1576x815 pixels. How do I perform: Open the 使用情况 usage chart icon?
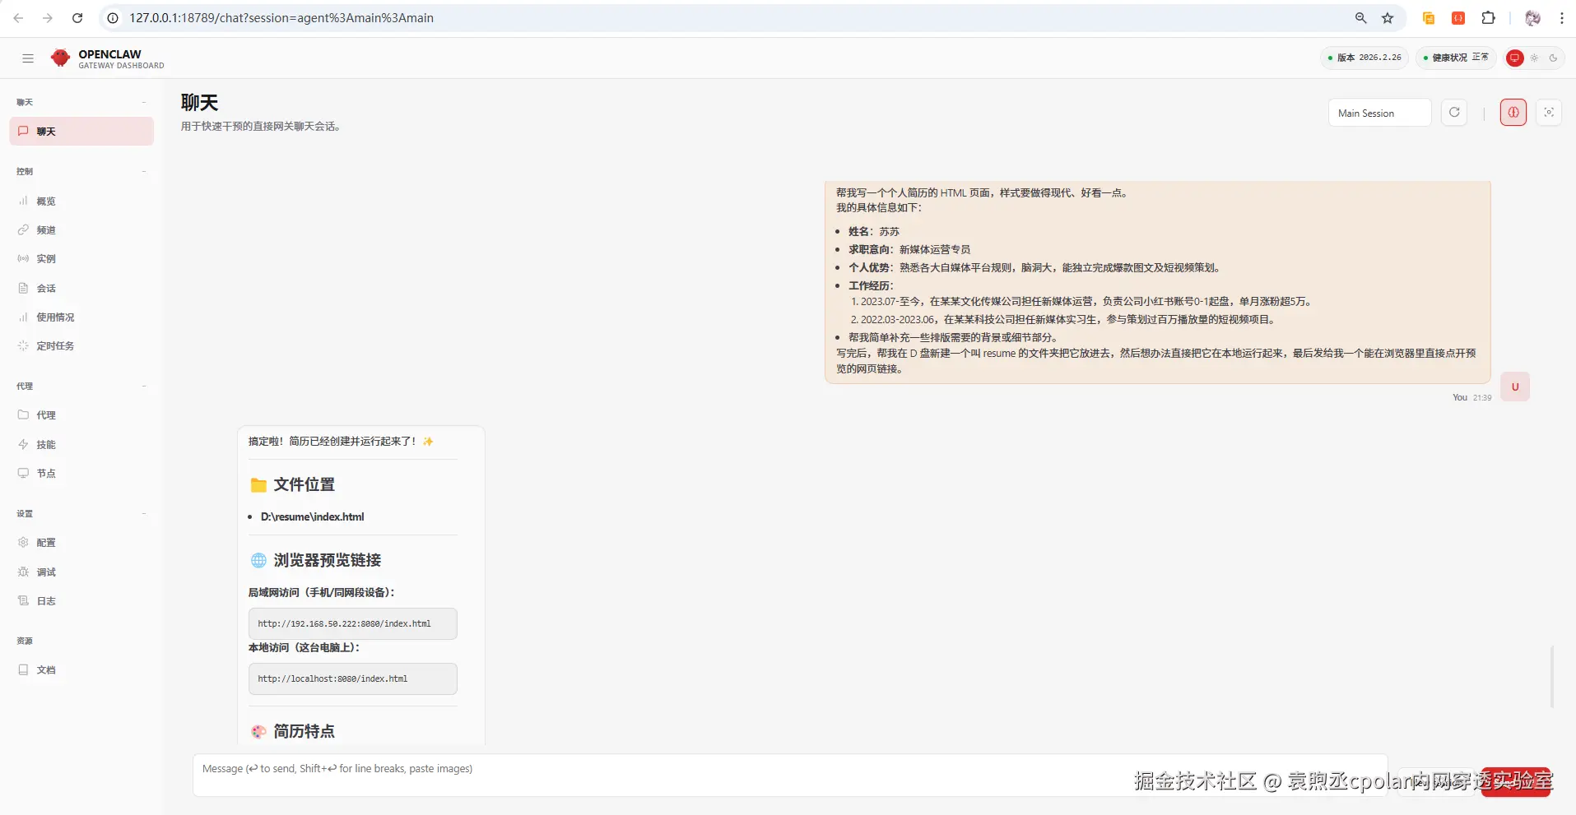tap(23, 317)
